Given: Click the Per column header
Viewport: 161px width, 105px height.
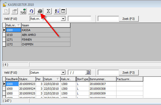Looking at the screenshot, I should point(39,79).
